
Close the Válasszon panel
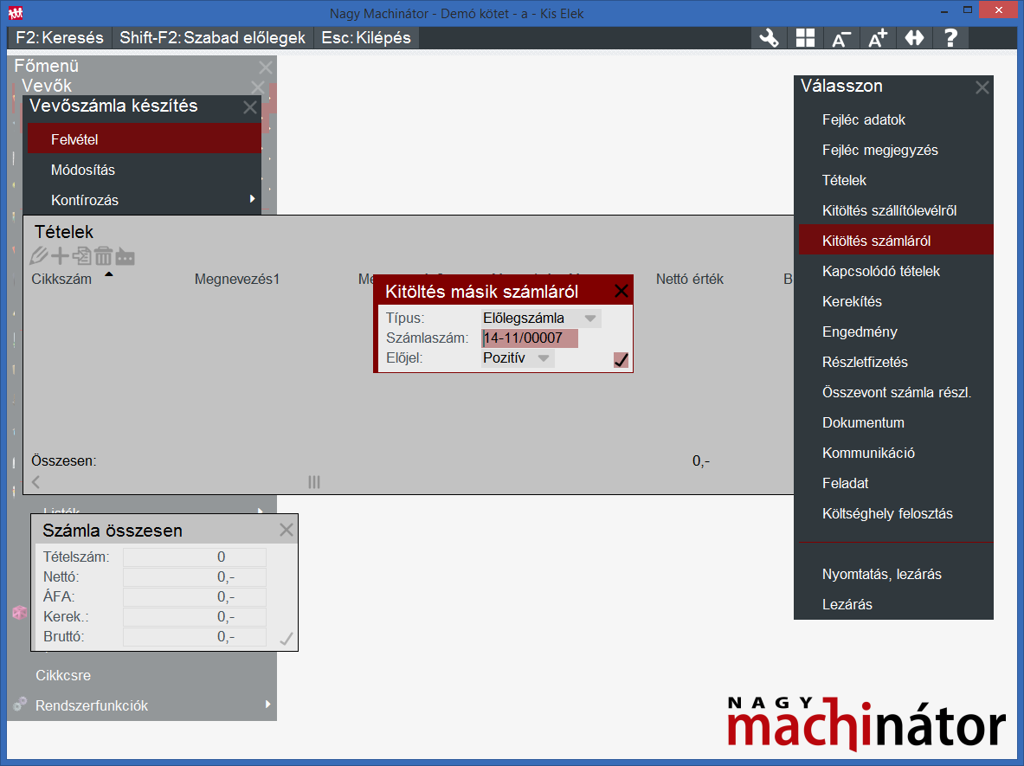click(x=982, y=87)
